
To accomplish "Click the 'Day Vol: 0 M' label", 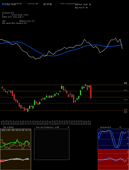I will pos(81,7).
